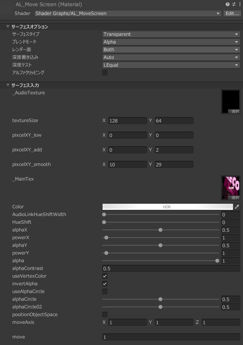Click the alphaCircle numeric value box
The height and width of the screenshot is (345, 243).
(230, 299)
